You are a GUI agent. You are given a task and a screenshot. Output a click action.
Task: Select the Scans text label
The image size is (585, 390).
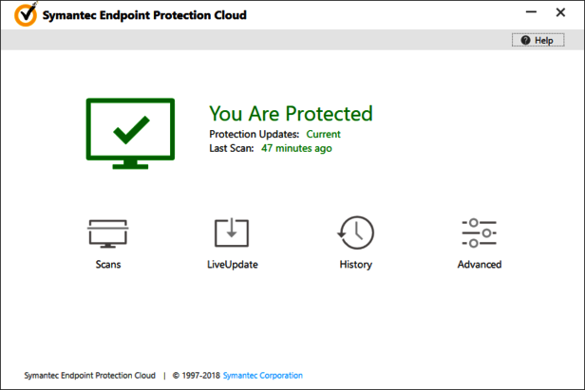(x=107, y=265)
